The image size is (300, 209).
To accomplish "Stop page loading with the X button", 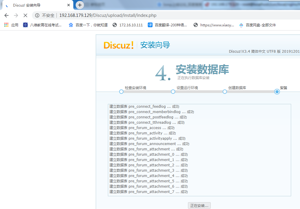I will (x=25, y=15).
